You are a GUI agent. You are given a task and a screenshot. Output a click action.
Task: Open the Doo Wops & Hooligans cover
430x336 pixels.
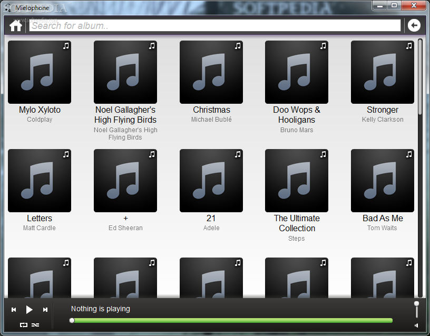[x=297, y=72]
